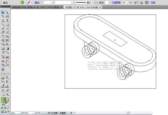Click the opacity value field

(x=125, y=2)
